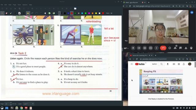Select the Text tool in Xournal toolbar
This screenshot has width=196, height=110.
point(15,13)
